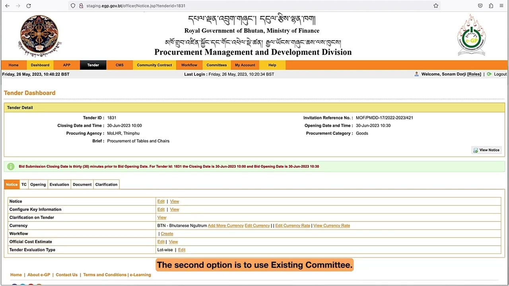Click the user profile icon beside Welcome
Image resolution: width=509 pixels, height=286 pixels.
tap(416, 74)
